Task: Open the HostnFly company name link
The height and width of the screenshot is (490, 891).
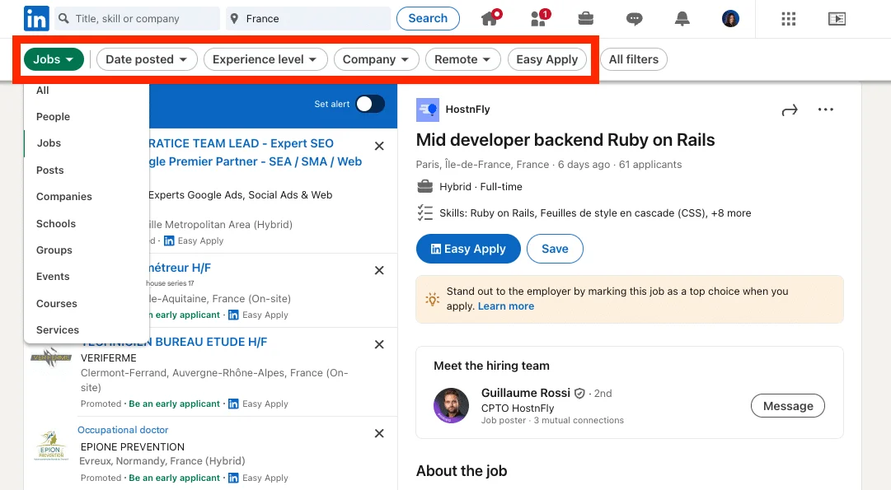Action: click(x=467, y=109)
